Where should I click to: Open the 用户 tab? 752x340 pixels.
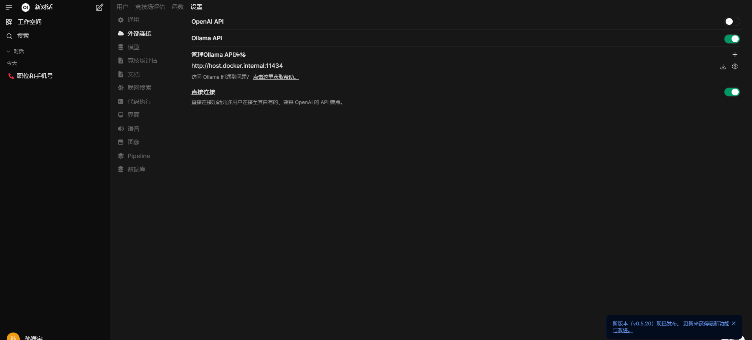tap(122, 7)
